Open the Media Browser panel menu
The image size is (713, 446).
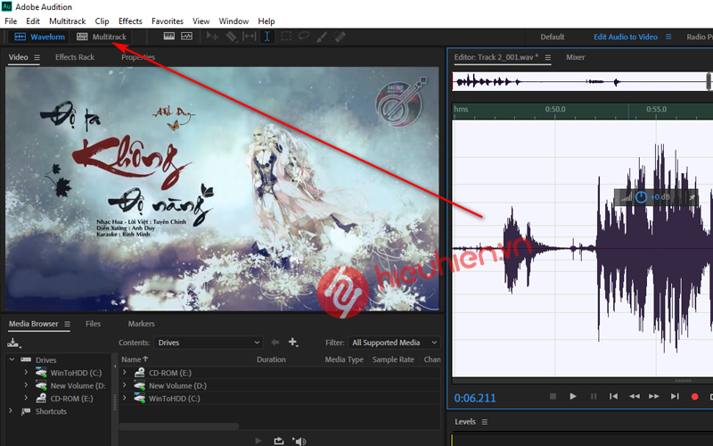[68, 324]
